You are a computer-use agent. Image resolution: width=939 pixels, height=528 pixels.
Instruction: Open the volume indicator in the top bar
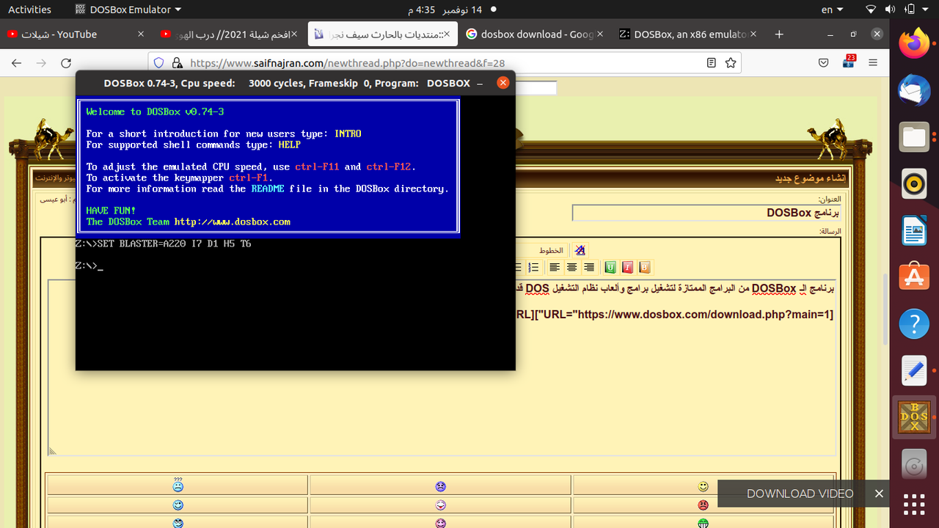[x=890, y=10]
